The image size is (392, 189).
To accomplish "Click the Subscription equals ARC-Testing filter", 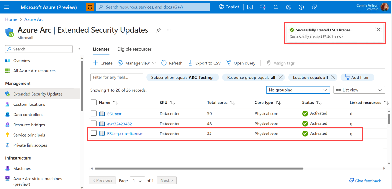I will 182,77.
